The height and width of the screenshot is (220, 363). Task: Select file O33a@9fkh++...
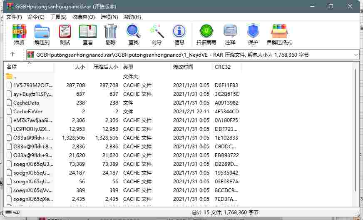tap(33, 137)
